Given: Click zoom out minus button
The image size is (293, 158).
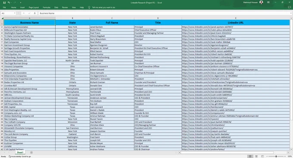Looking at the screenshot, I should point(267,156).
